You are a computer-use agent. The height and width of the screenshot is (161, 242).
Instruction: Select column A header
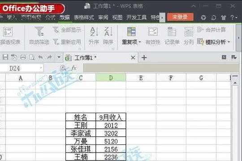(x=21, y=78)
